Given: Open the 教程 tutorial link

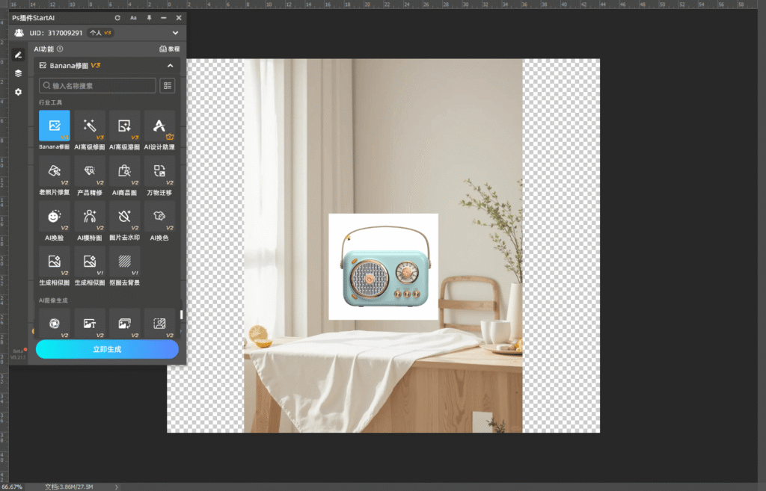Looking at the screenshot, I should (170, 49).
